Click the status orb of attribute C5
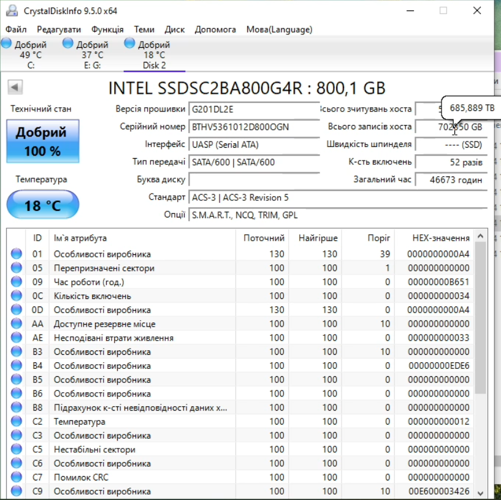Viewport: 501px width, 500px height. point(17,449)
